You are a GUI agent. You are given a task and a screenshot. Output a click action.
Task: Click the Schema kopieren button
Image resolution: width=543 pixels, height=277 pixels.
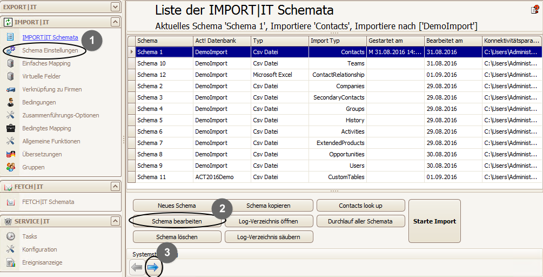(269, 205)
